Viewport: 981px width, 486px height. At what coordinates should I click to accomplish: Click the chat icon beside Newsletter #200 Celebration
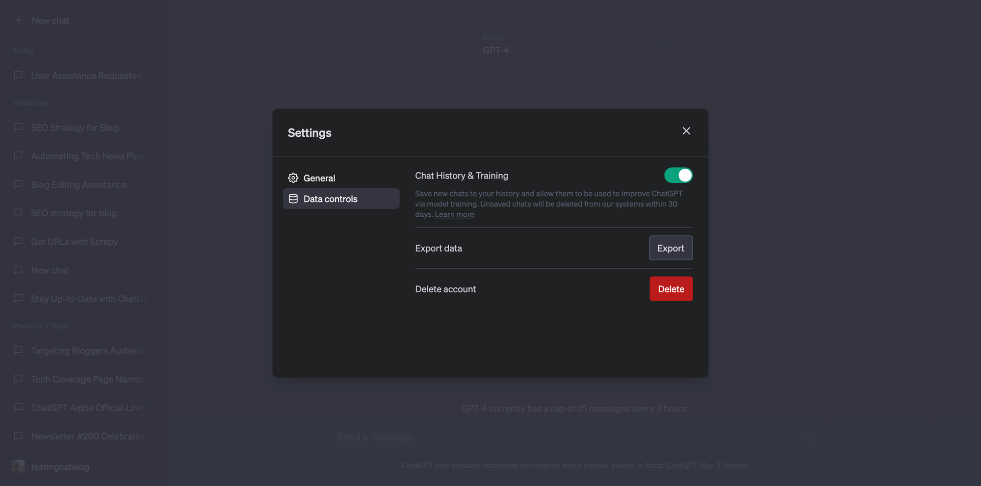click(18, 436)
